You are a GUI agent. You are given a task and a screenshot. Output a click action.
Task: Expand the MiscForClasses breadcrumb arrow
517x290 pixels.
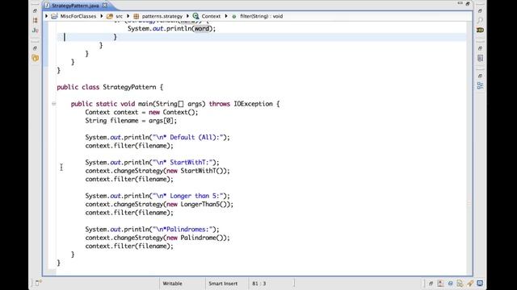tap(47, 16)
